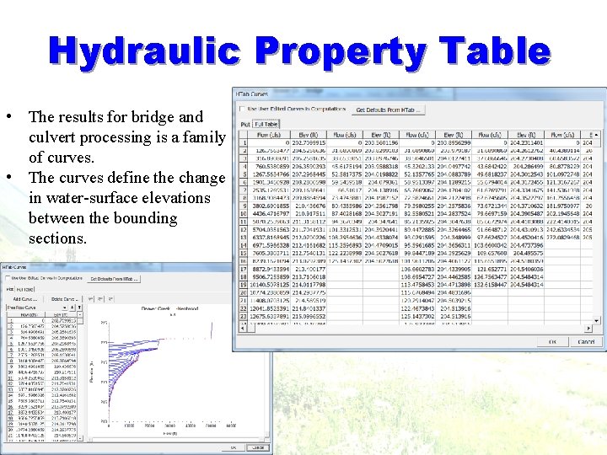
Task: Click the last of three plot toolbar icons
Action: click(110, 298)
